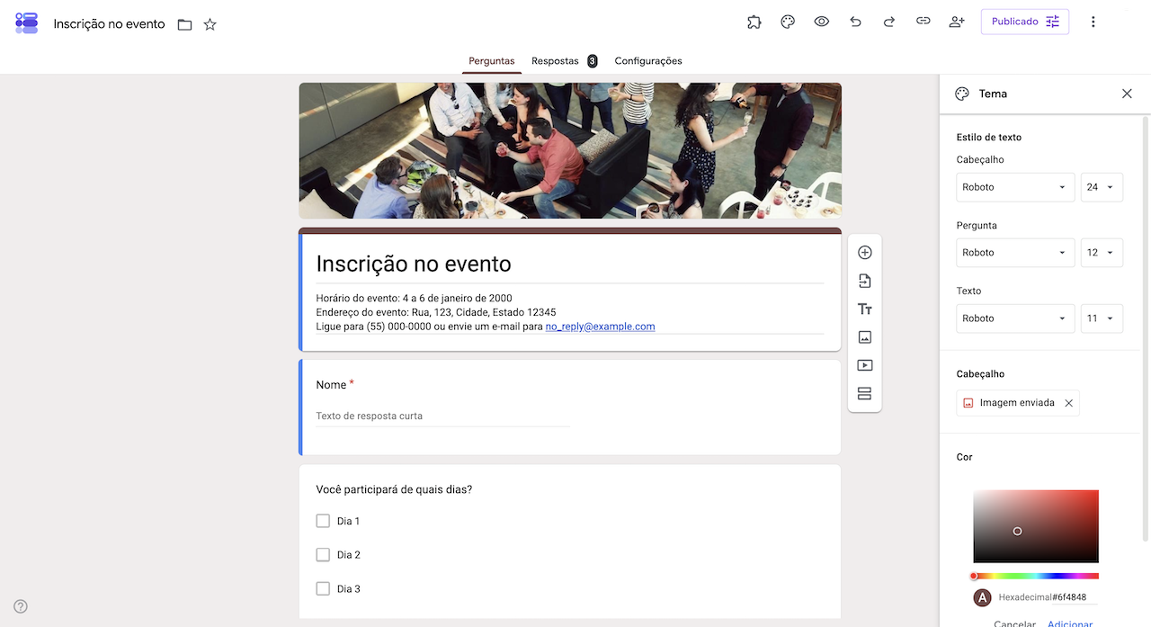Viewport: 1151px width, 627px height.
Task: Check the Dia 1 checkbox
Action: (x=323, y=521)
